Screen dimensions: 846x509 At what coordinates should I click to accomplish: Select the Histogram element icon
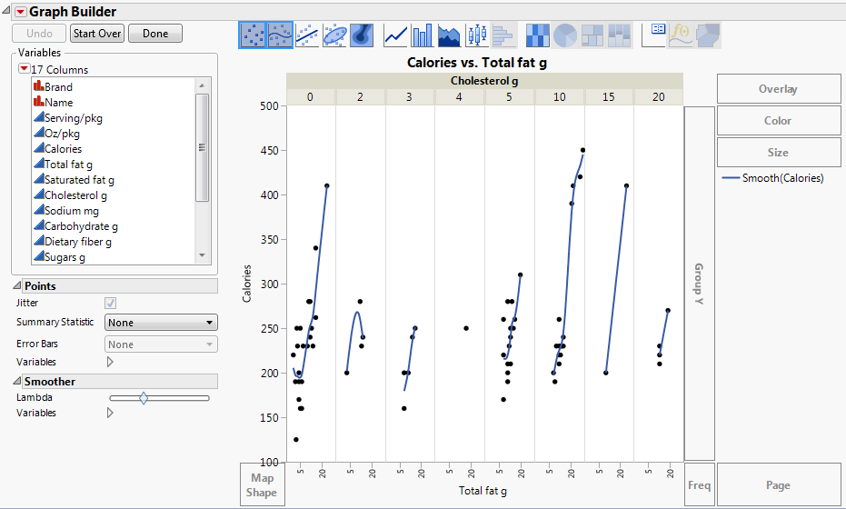(x=504, y=35)
